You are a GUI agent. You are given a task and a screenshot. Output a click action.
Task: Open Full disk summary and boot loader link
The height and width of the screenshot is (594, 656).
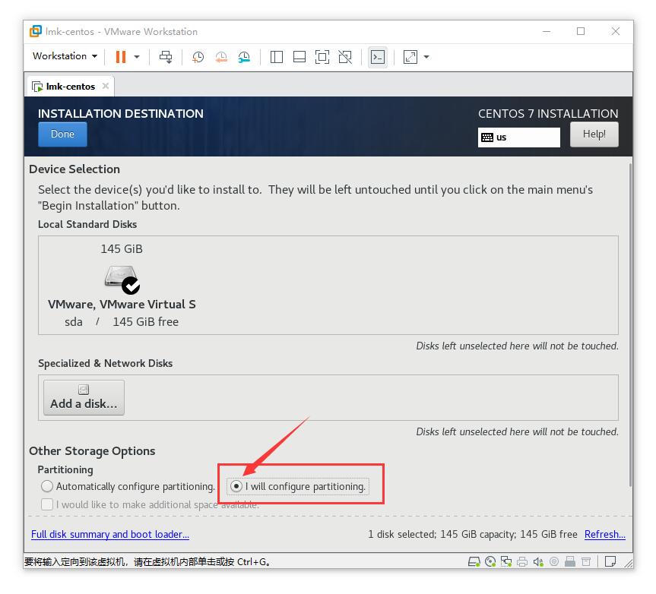pyautogui.click(x=110, y=534)
